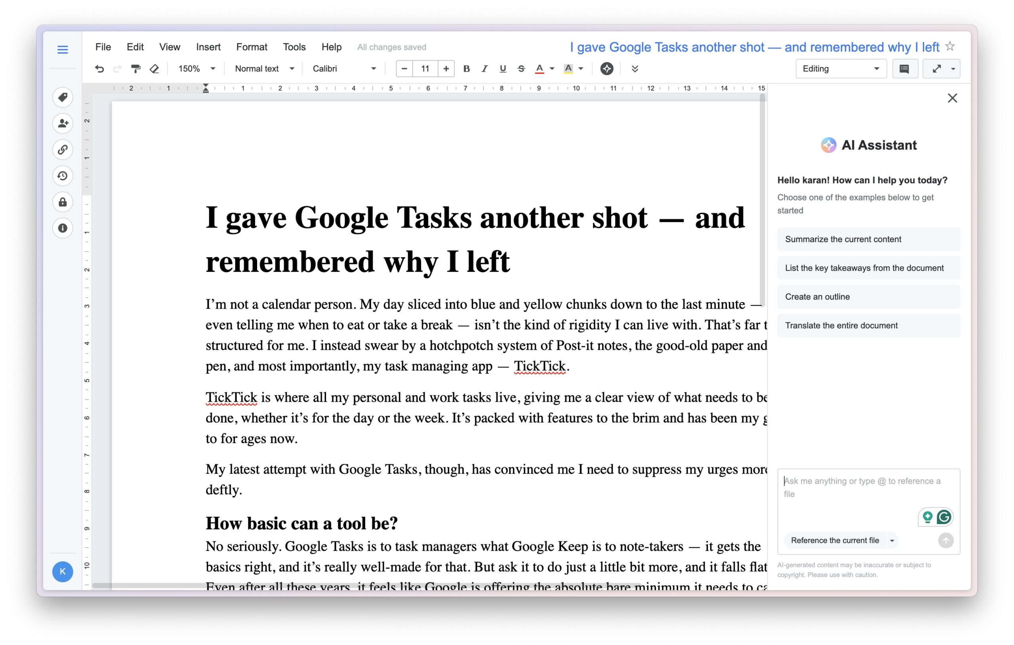Click the tag icon in left sidebar
The width and height of the screenshot is (1014, 645).
point(63,97)
